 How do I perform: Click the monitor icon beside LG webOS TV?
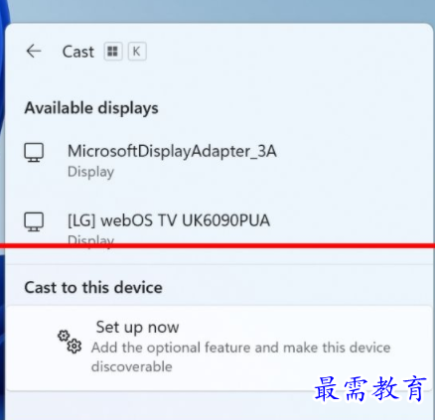(x=34, y=221)
